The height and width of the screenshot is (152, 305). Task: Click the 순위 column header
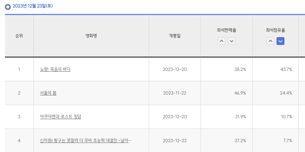(19, 36)
